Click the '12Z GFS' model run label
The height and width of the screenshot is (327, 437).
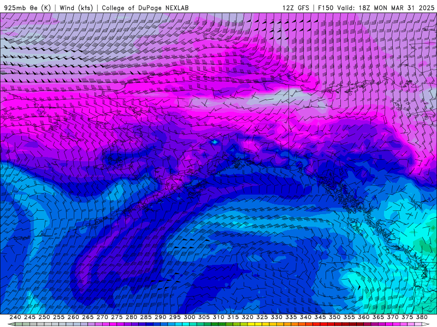tap(296, 8)
